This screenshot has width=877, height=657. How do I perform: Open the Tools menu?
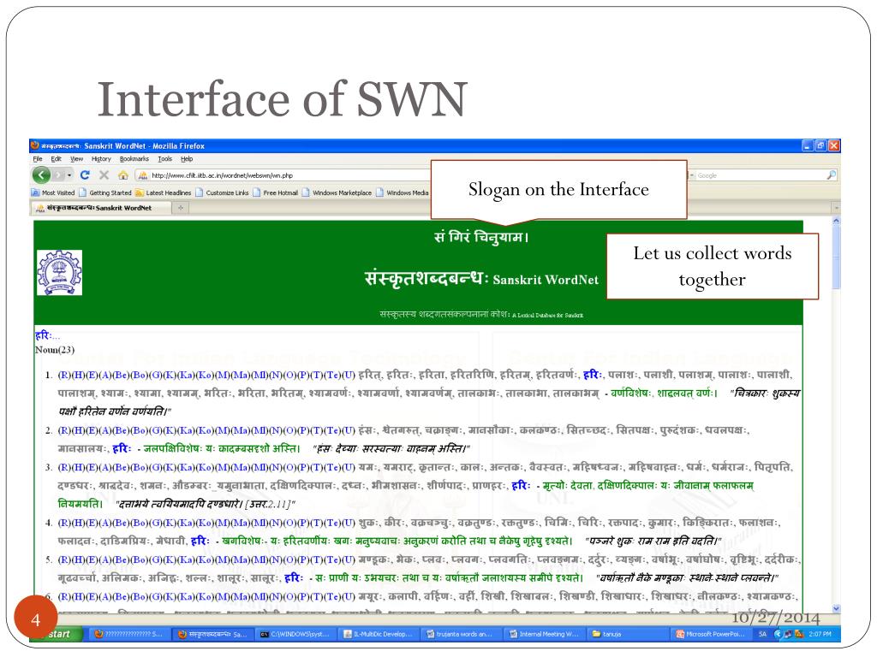point(165,159)
